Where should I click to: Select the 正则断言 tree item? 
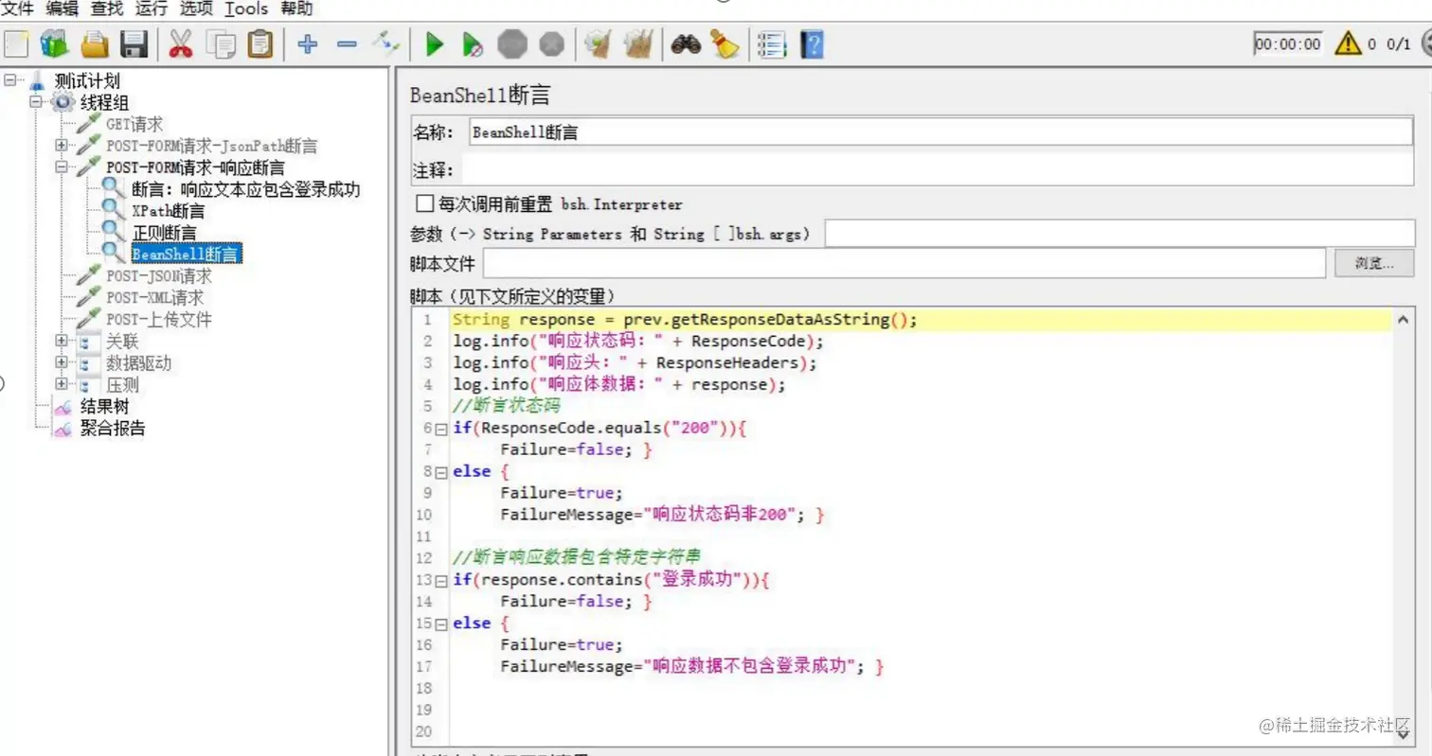tap(164, 233)
